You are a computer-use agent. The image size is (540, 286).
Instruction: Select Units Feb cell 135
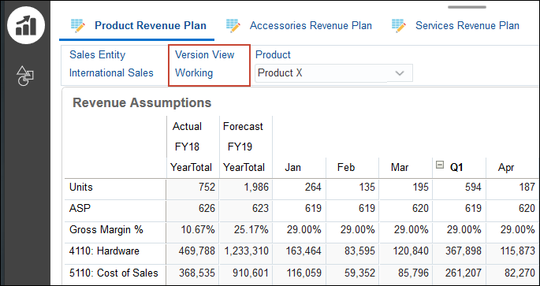352,188
